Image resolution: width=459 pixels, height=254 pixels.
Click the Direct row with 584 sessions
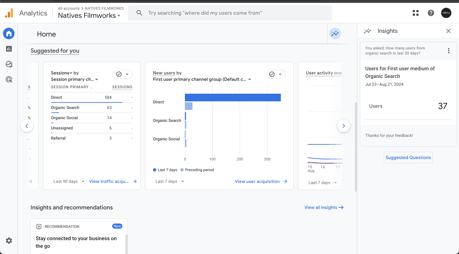[x=92, y=98]
